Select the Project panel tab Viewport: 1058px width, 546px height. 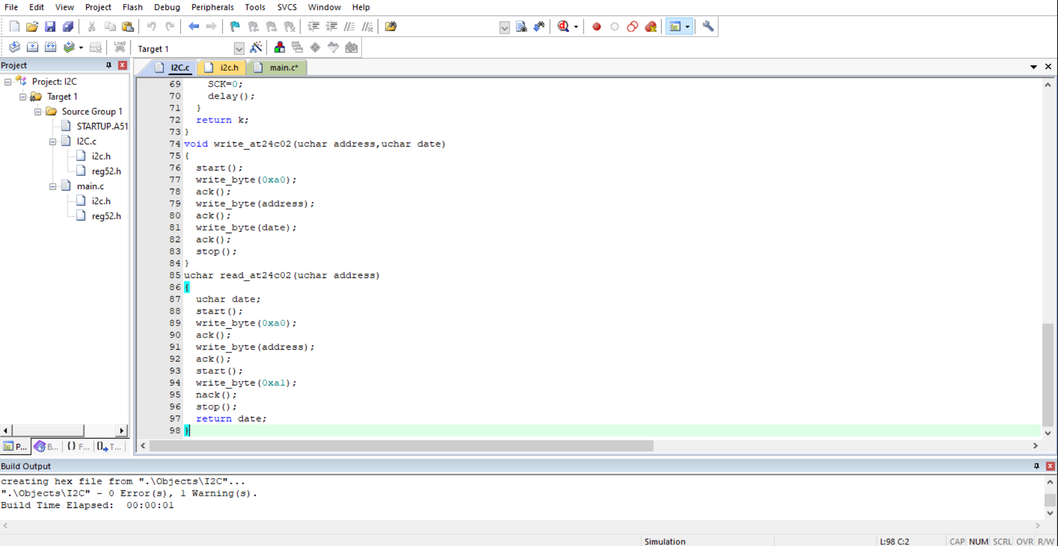pyautogui.click(x=15, y=446)
